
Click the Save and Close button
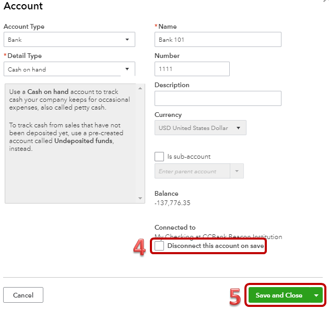click(279, 295)
